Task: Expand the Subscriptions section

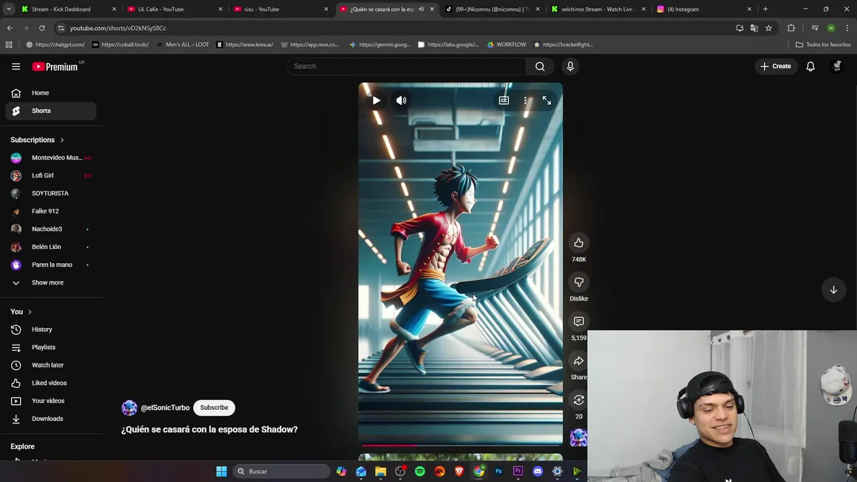Action: [x=37, y=140]
